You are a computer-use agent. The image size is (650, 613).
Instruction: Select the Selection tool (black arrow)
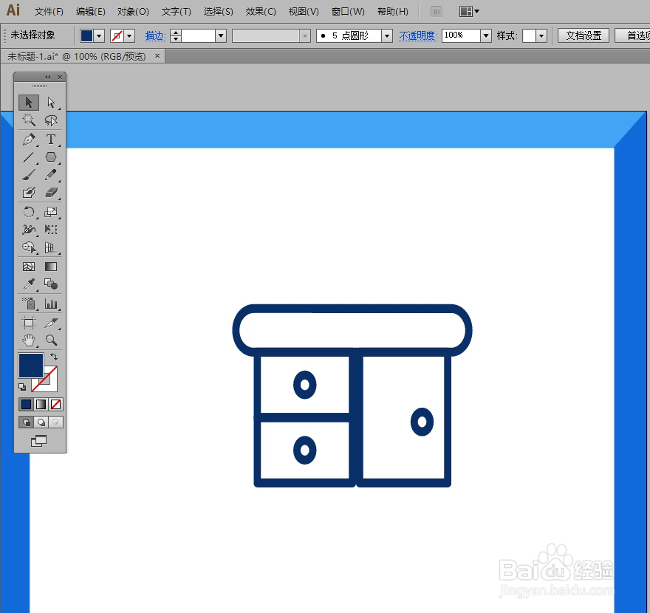(x=29, y=103)
